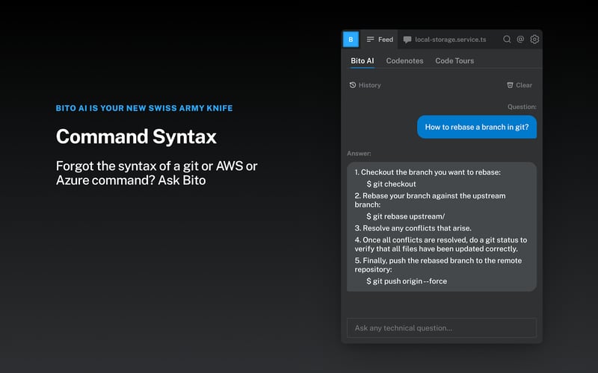Viewport: 598px width, 373px height.
Task: Open the search magnifier icon
Action: 507,40
